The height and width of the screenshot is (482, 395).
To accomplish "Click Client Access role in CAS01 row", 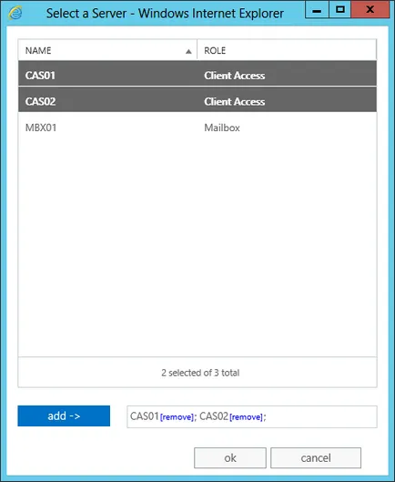I will click(x=234, y=76).
